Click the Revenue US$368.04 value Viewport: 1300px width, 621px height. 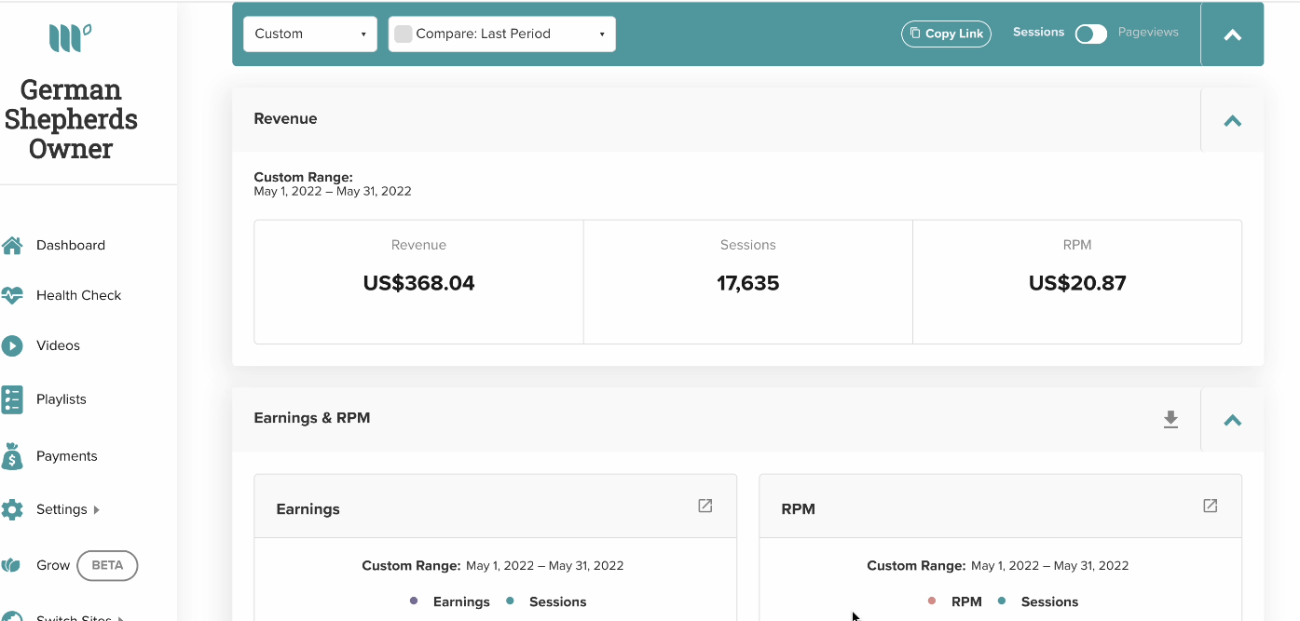tap(418, 283)
